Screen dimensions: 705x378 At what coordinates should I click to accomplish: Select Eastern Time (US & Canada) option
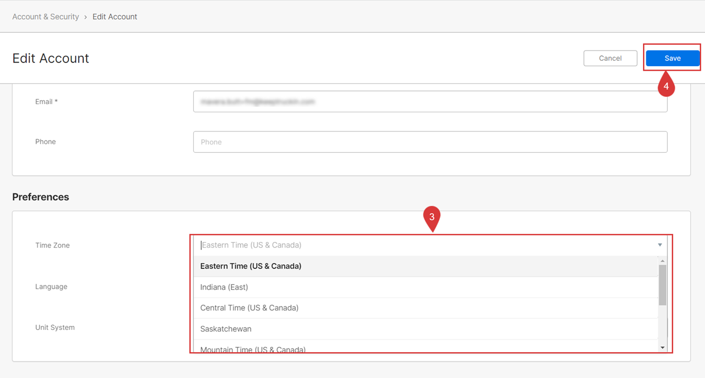pyautogui.click(x=426, y=266)
